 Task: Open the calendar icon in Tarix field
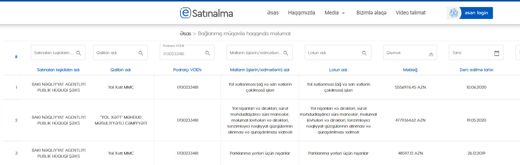497,53
